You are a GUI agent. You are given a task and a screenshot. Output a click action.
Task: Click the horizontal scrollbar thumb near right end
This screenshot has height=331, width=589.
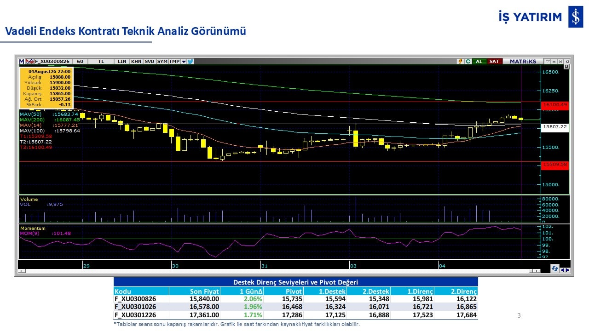531,271
